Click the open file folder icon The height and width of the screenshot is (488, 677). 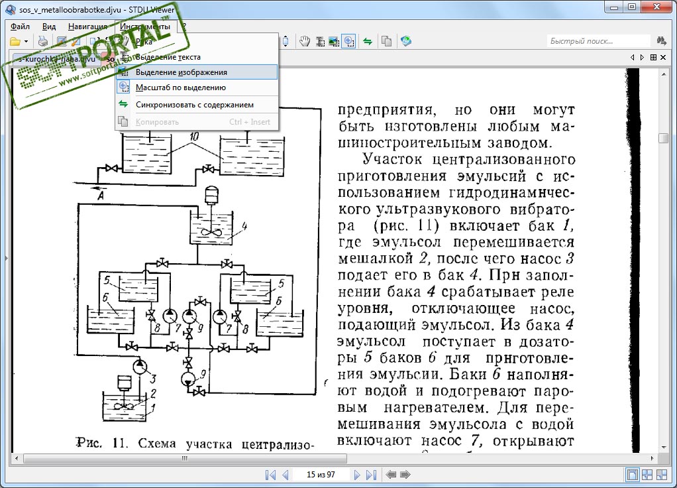point(15,42)
